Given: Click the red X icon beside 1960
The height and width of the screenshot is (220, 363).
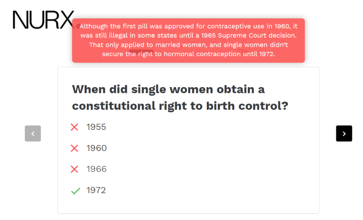Looking at the screenshot, I should pos(75,148).
